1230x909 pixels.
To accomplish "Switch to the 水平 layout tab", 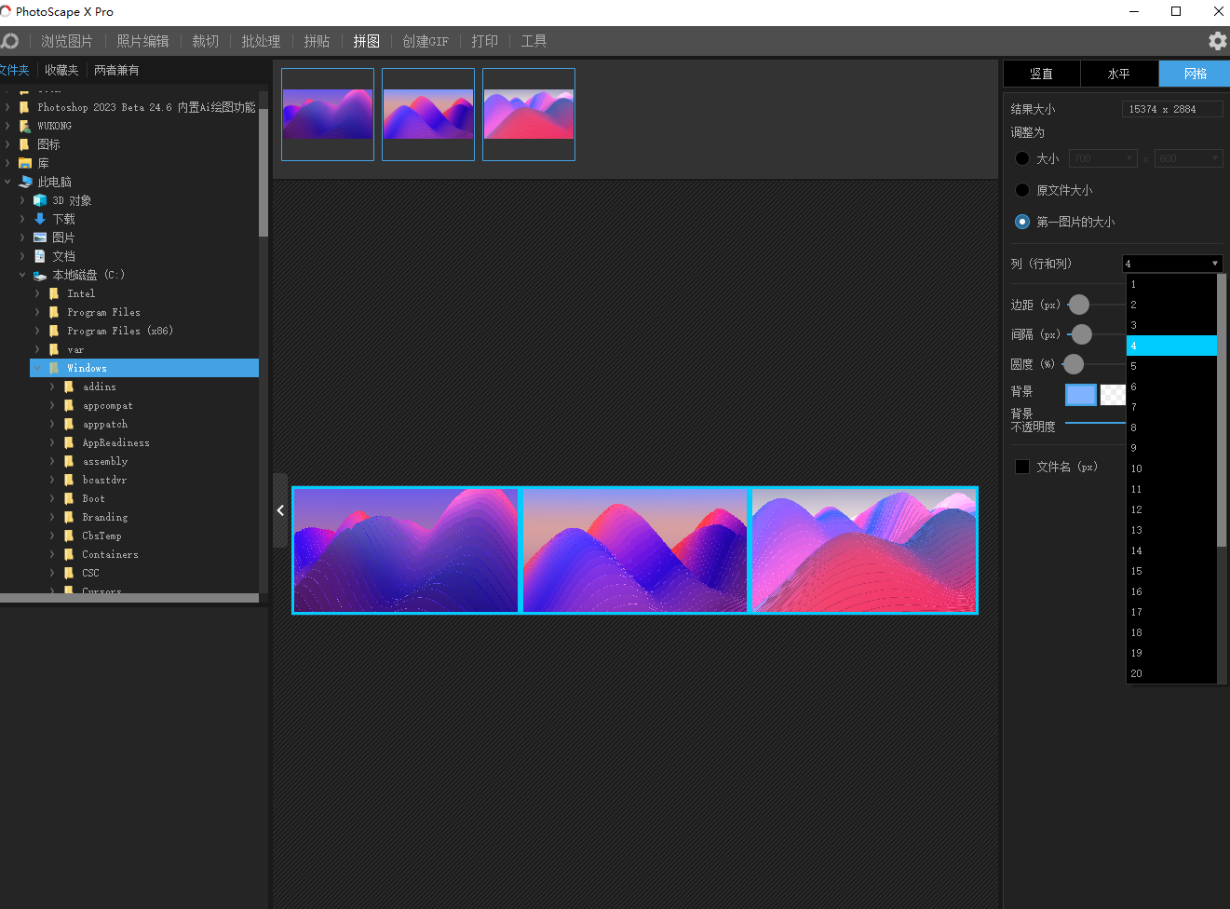I will point(1118,74).
